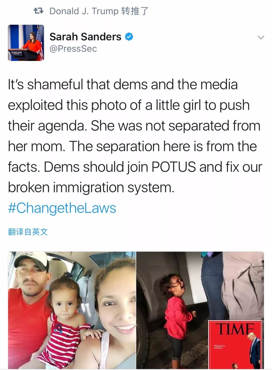Image resolution: width=272 pixels, height=370 pixels.
Task: Open the Donald J. Trump 转推了 label
Action: tap(99, 11)
